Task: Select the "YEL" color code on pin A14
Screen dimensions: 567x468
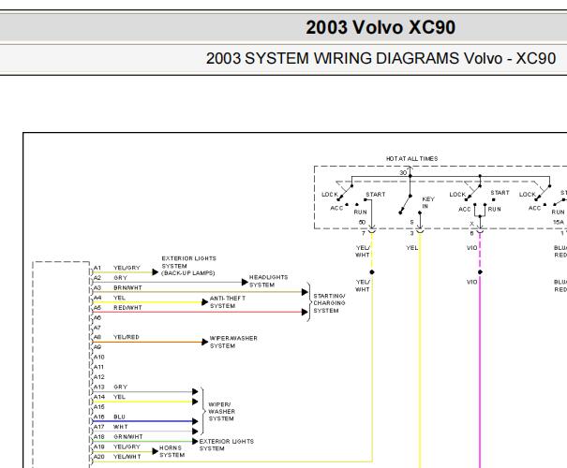Action: [119, 397]
